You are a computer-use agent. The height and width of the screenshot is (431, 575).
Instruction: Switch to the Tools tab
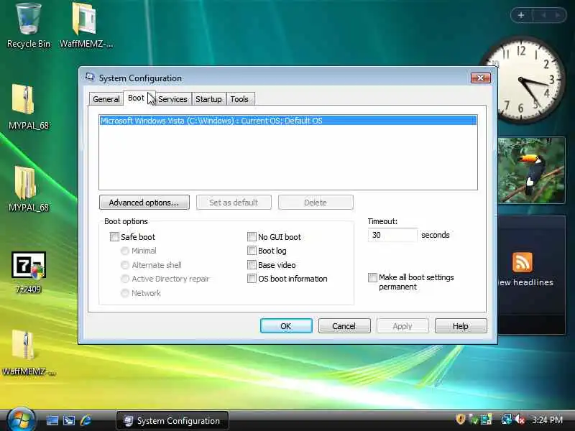239,99
